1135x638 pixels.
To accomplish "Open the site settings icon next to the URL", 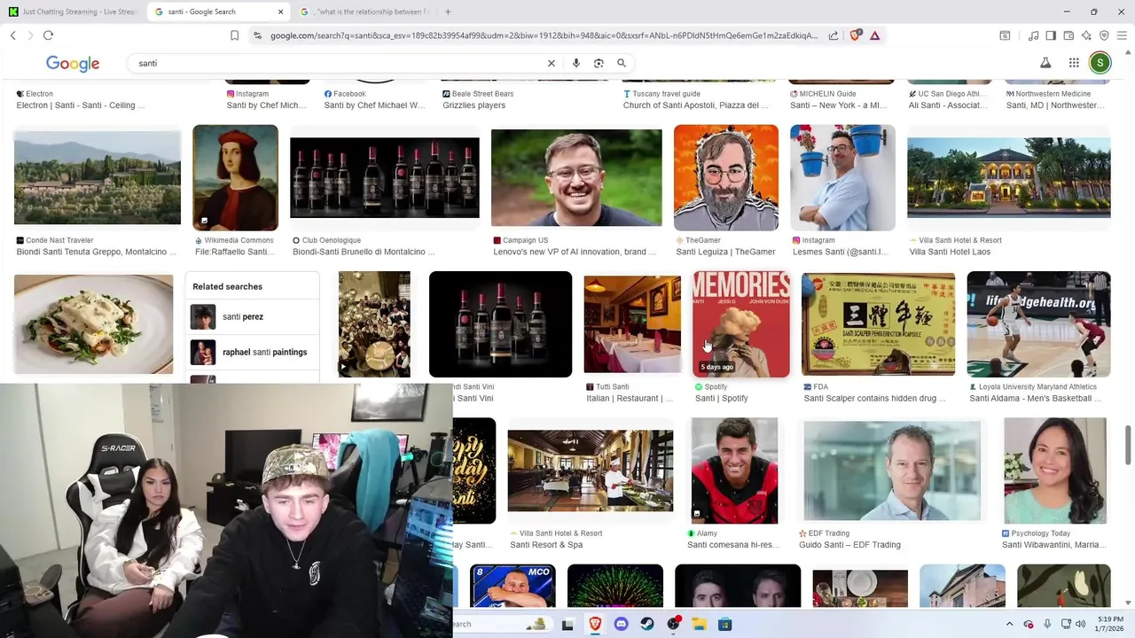I will [x=257, y=35].
